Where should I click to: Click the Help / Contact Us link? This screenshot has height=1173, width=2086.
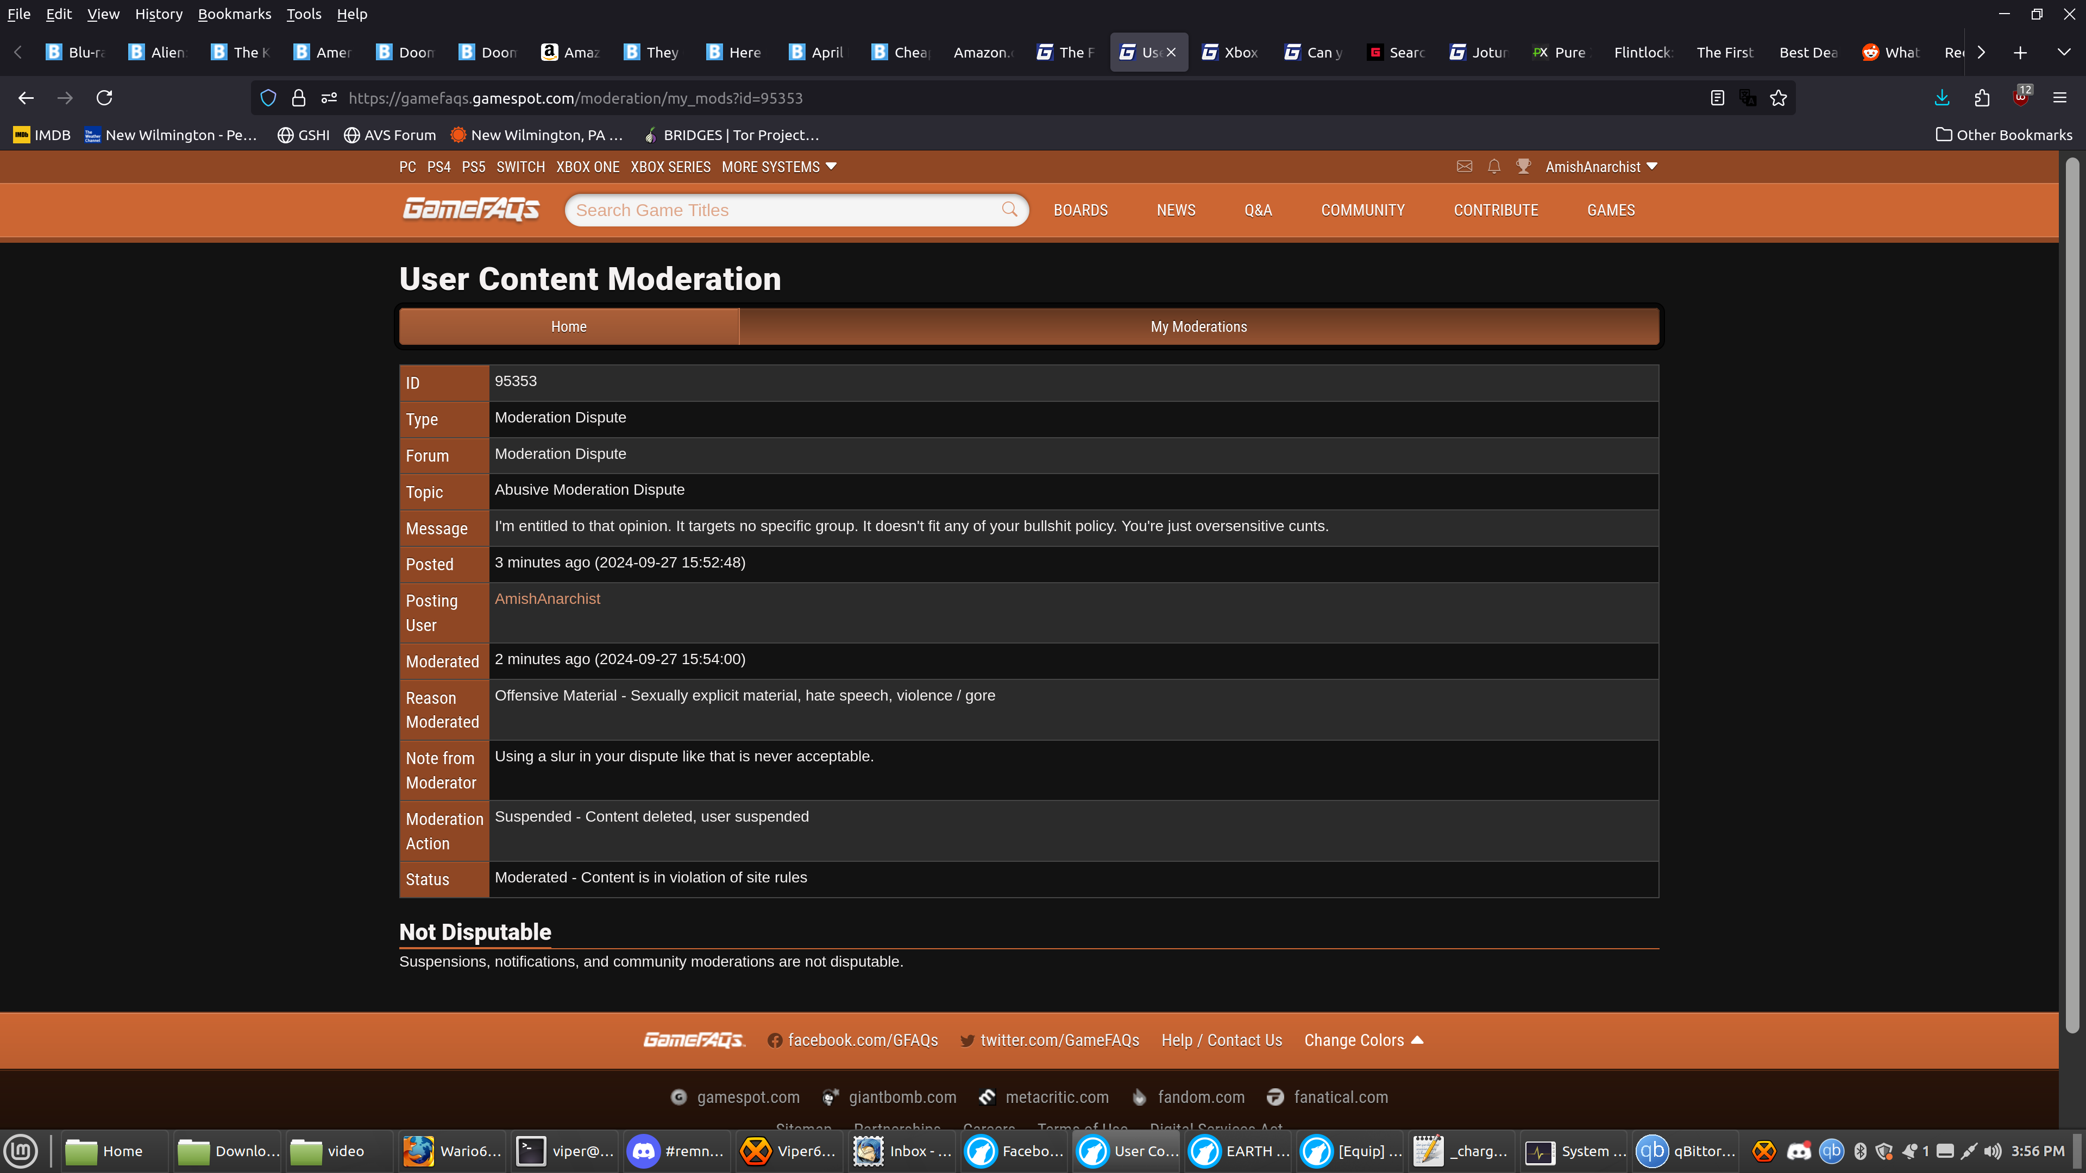coord(1221,1040)
